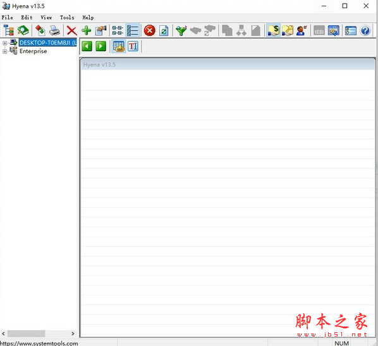Click the green plus add icon

tap(87, 30)
